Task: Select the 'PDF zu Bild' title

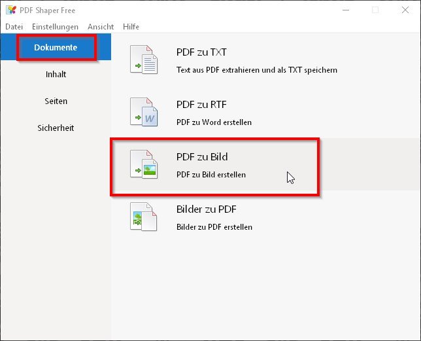Action: [x=202, y=157]
